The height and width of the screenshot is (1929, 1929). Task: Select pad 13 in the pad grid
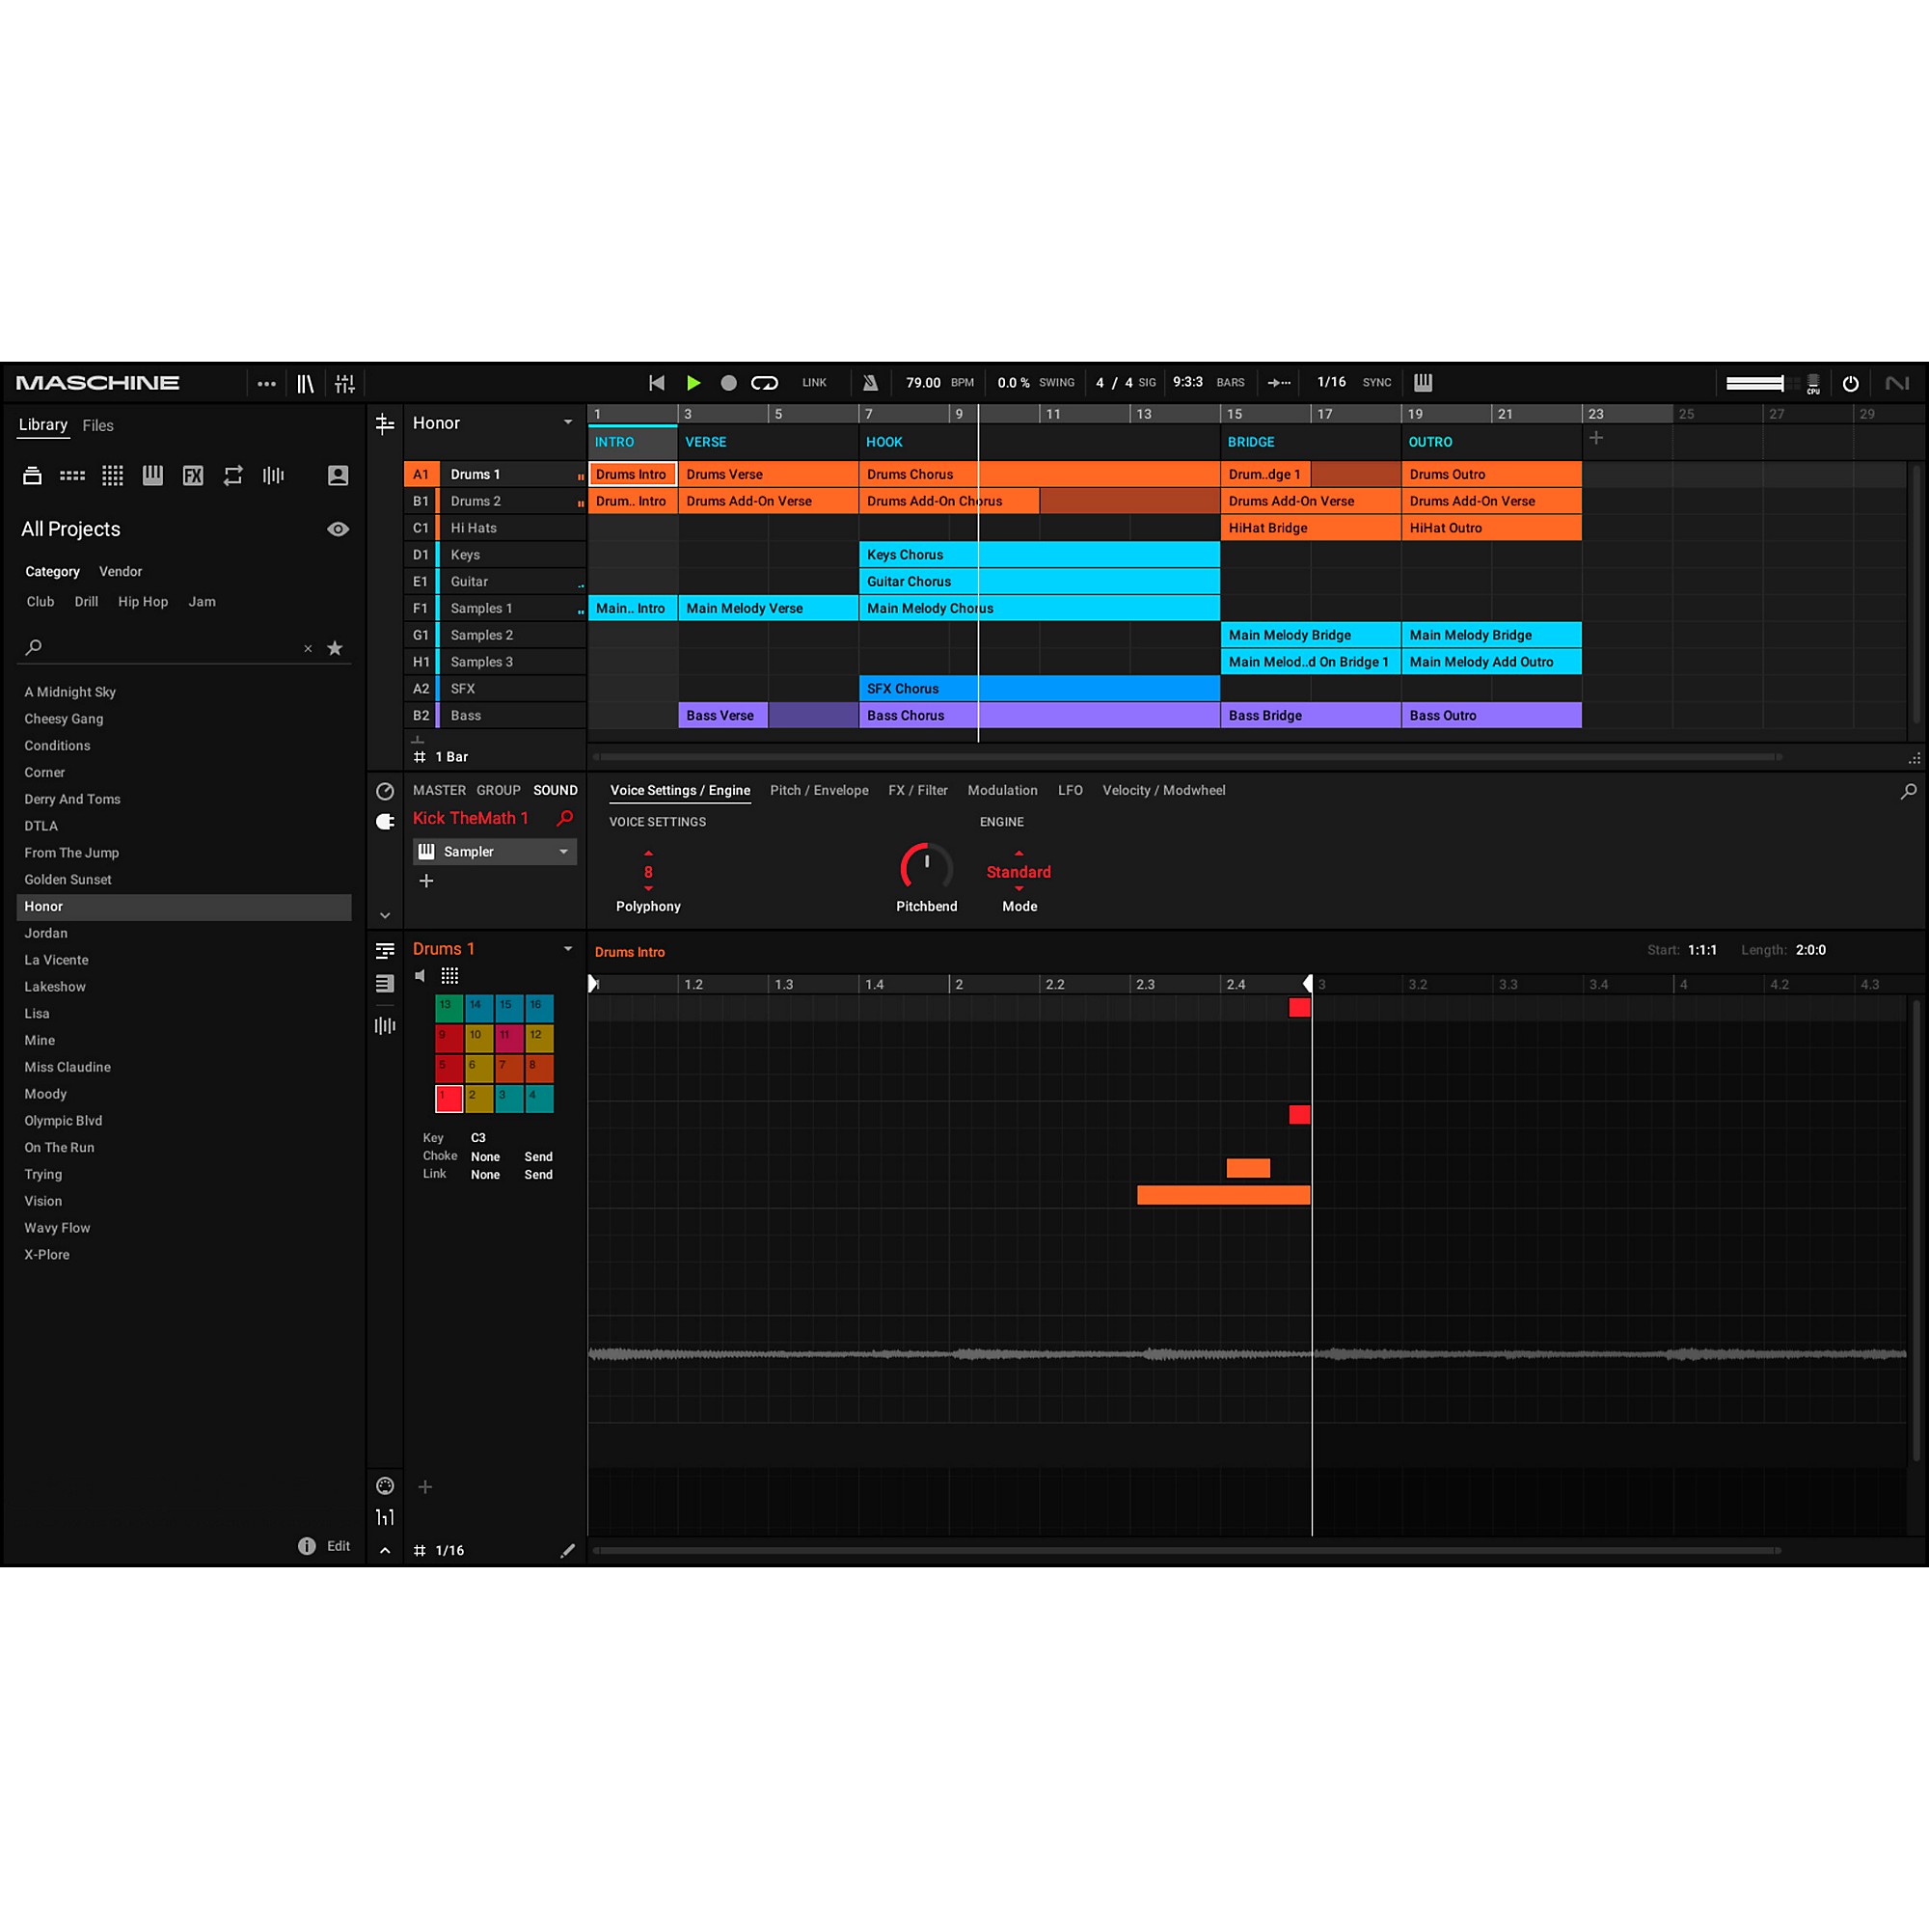448,1008
